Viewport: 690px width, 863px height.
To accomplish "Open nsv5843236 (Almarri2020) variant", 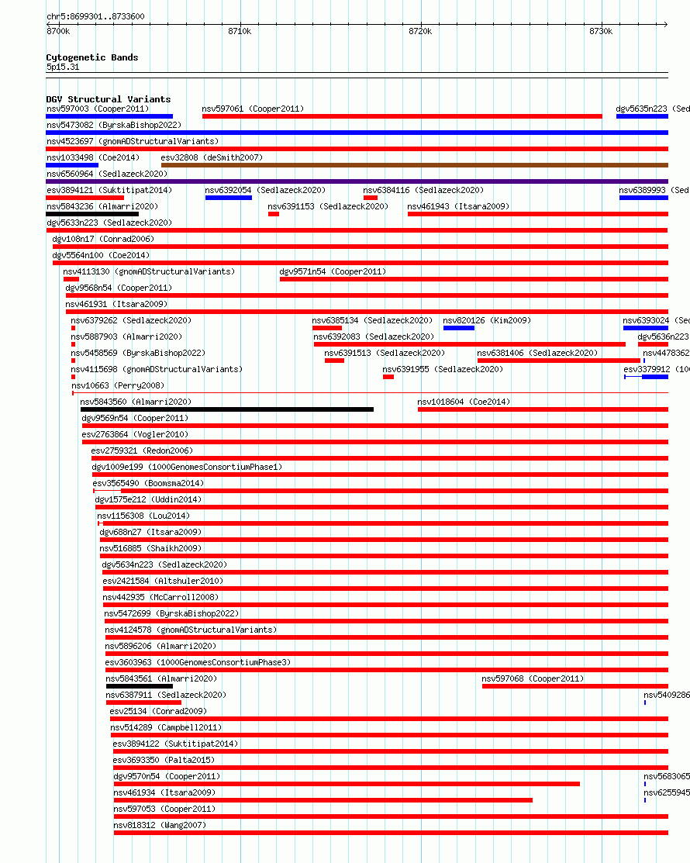I will point(102,206).
